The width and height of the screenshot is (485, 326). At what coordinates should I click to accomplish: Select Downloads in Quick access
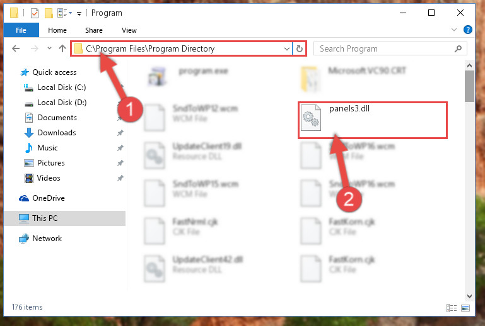(57, 133)
